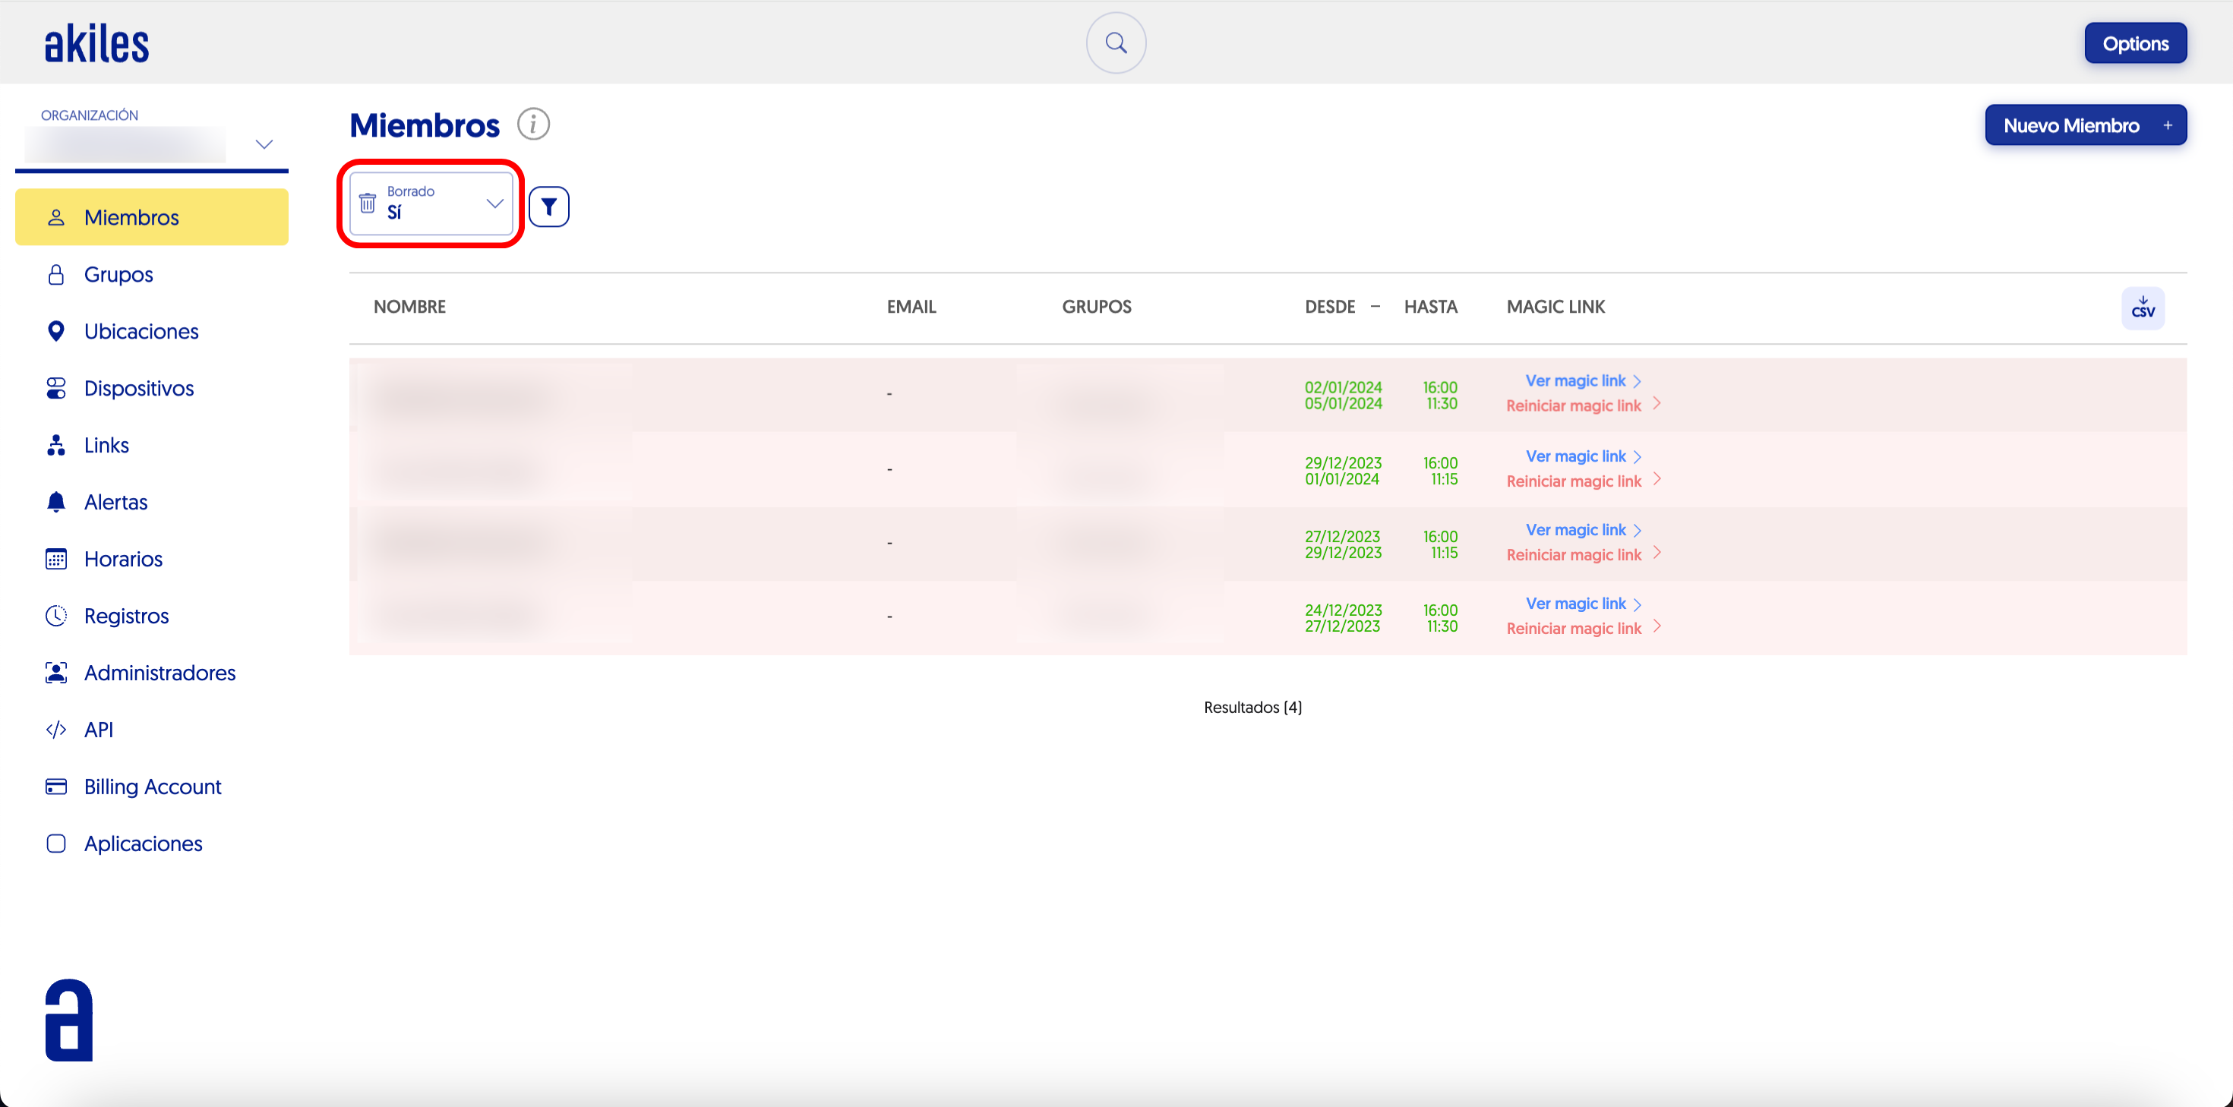2233x1107 pixels.
Task: Open the API section
Action: [x=98, y=730]
